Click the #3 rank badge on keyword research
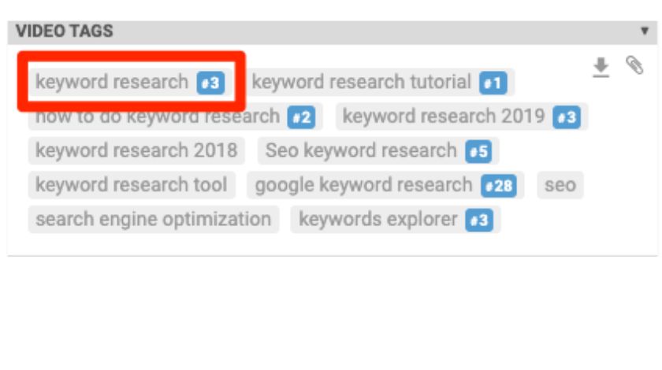The width and height of the screenshot is (662, 370). [210, 83]
